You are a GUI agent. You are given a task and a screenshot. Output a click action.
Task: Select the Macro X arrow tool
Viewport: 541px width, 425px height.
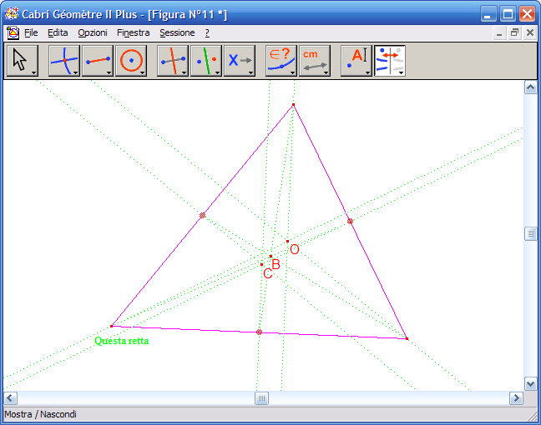(x=240, y=60)
